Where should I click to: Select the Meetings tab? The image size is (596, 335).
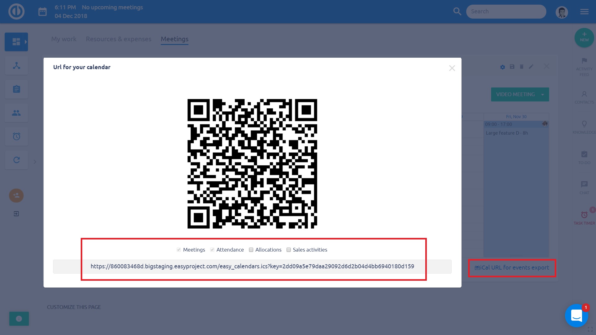174,39
